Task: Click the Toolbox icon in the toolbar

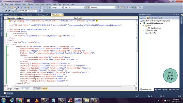Action: tap(130, 7)
